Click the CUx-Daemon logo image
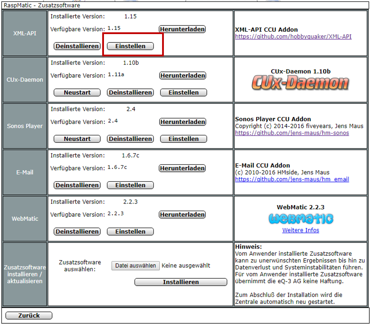Screen dimensions: 370x324 300,83
